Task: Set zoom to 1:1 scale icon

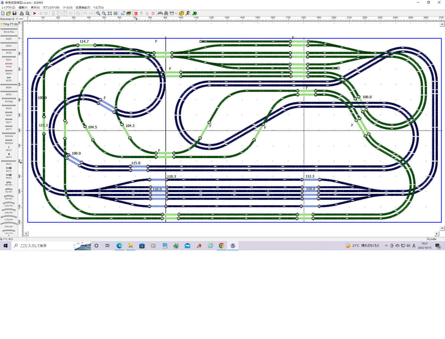Action: pyautogui.click(x=115, y=13)
